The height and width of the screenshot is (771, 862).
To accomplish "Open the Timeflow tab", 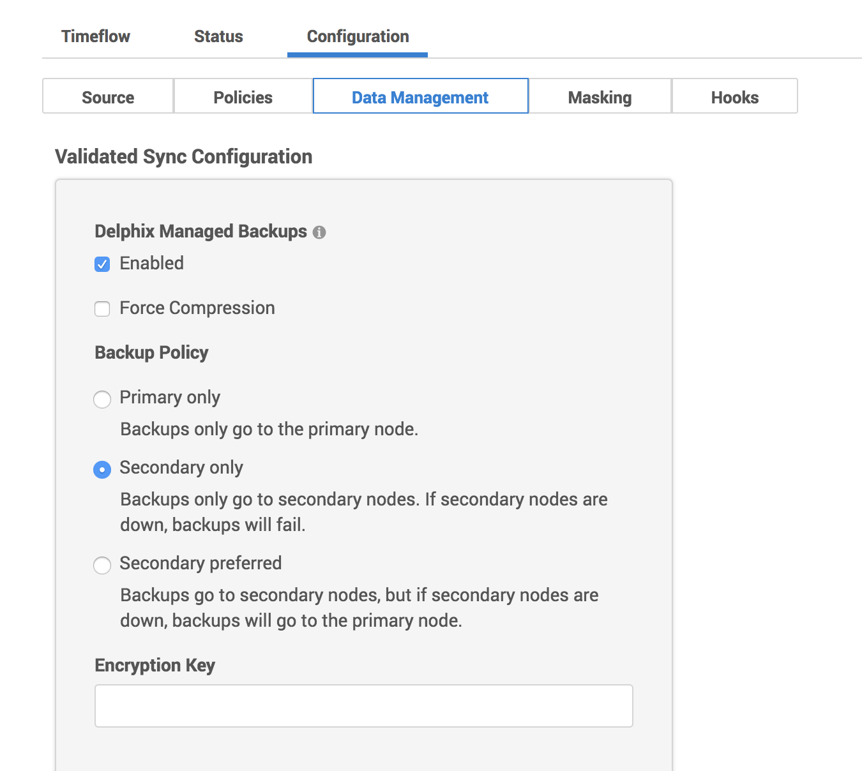I will point(95,36).
